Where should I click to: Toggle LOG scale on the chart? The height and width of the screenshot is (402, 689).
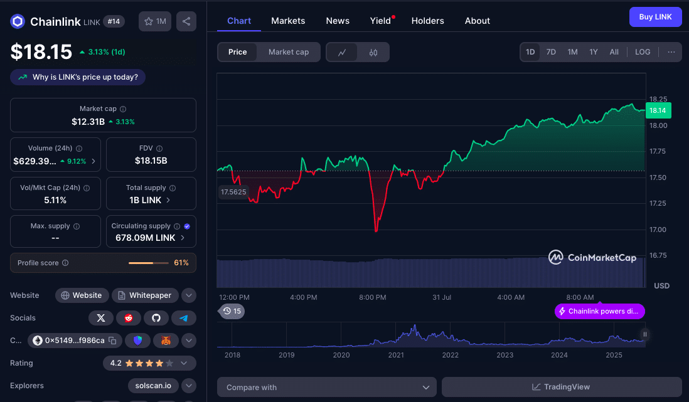(642, 52)
